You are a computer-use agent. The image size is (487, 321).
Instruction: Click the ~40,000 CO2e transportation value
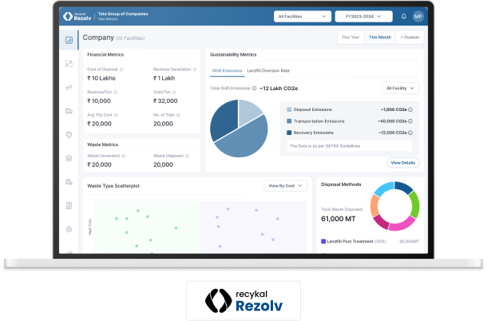[x=392, y=121]
